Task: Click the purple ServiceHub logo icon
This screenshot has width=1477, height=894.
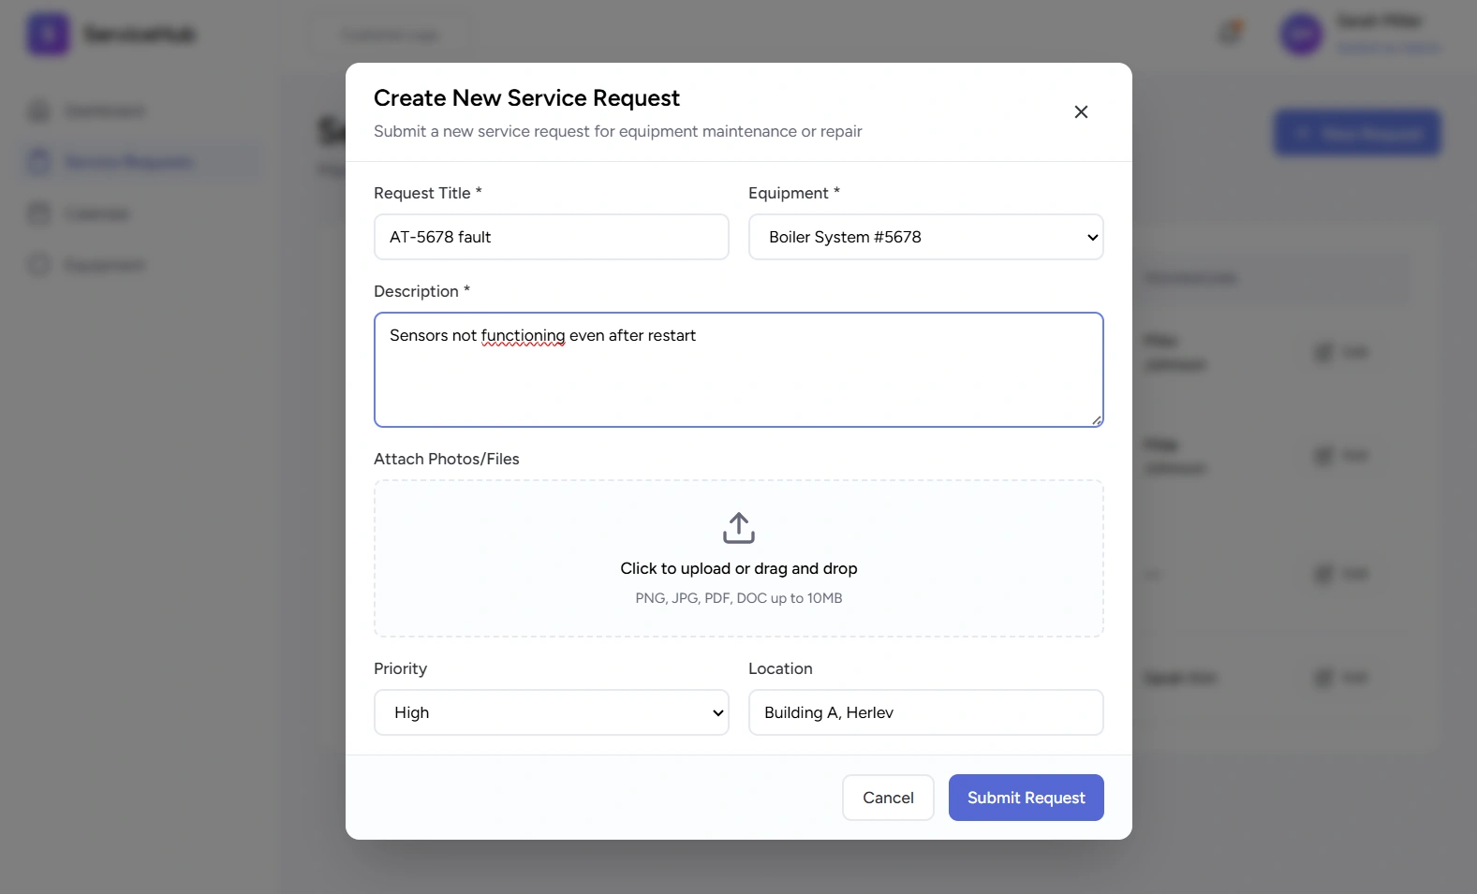Action: point(48,35)
